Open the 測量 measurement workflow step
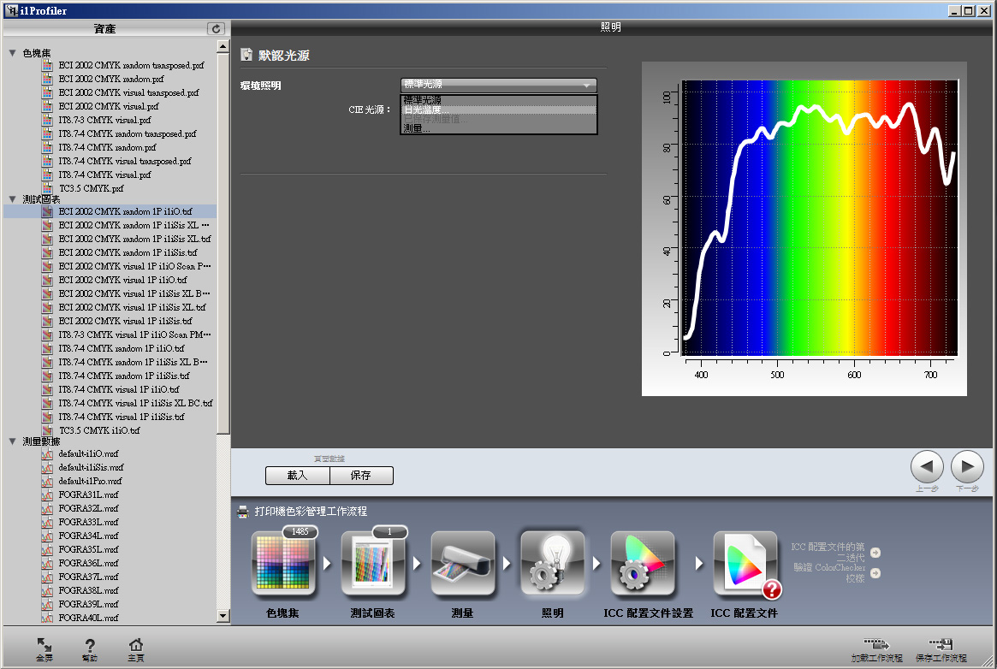 click(x=463, y=563)
